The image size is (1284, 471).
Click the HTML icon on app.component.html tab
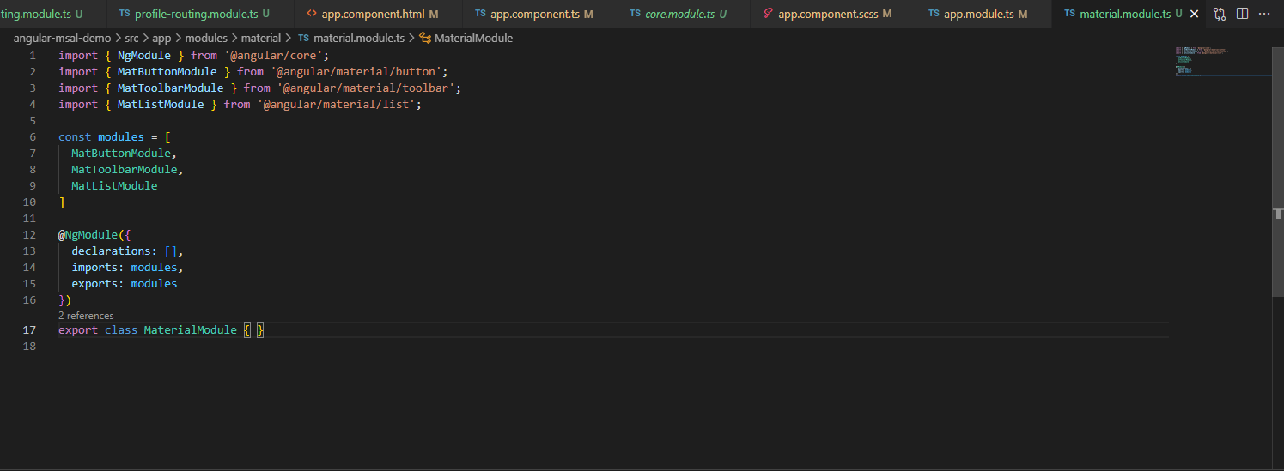312,14
